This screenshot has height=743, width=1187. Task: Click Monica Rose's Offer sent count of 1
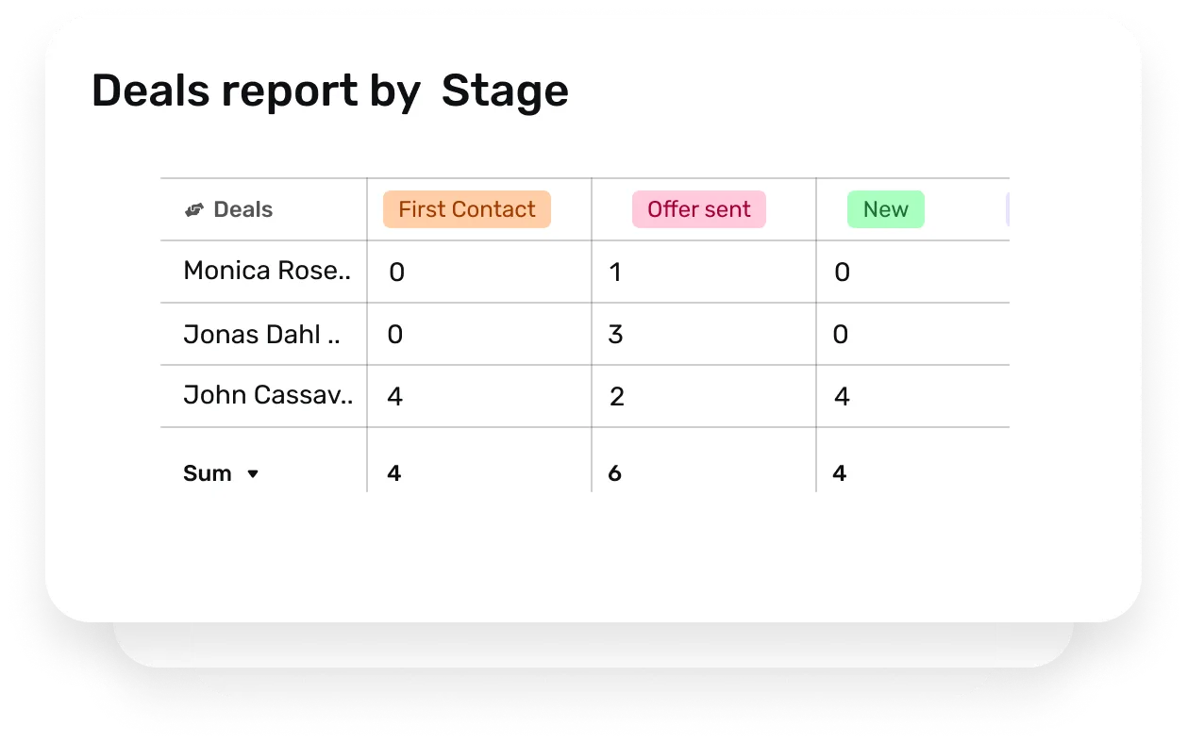[614, 272]
